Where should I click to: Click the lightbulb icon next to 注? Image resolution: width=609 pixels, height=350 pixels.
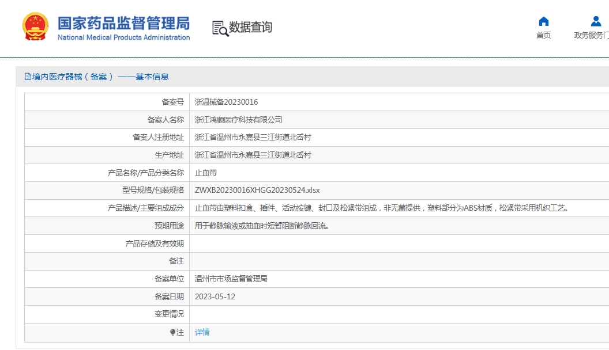coord(173,332)
